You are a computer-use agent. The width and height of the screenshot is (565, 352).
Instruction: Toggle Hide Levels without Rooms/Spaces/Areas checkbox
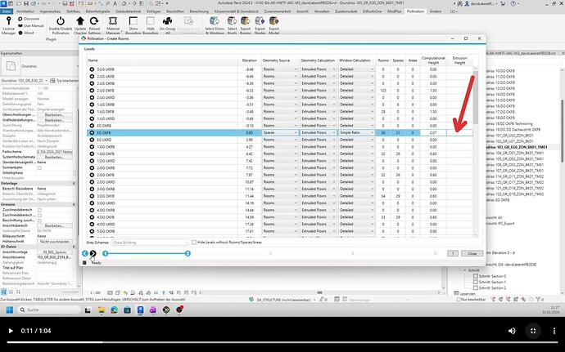click(193, 243)
